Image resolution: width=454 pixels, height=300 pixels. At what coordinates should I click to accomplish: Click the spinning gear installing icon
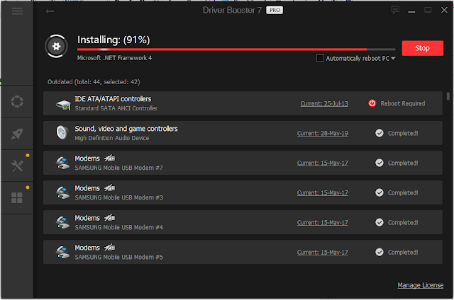click(x=56, y=46)
